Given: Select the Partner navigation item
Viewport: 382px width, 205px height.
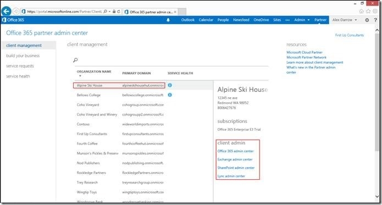Looking at the screenshot, I should 320,20.
